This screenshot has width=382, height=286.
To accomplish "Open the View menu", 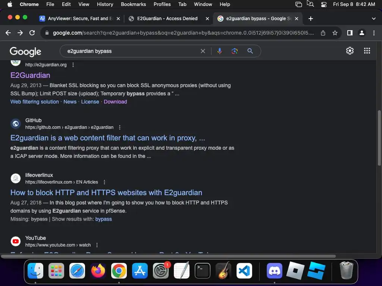I will pyautogui.click(x=84, y=4).
